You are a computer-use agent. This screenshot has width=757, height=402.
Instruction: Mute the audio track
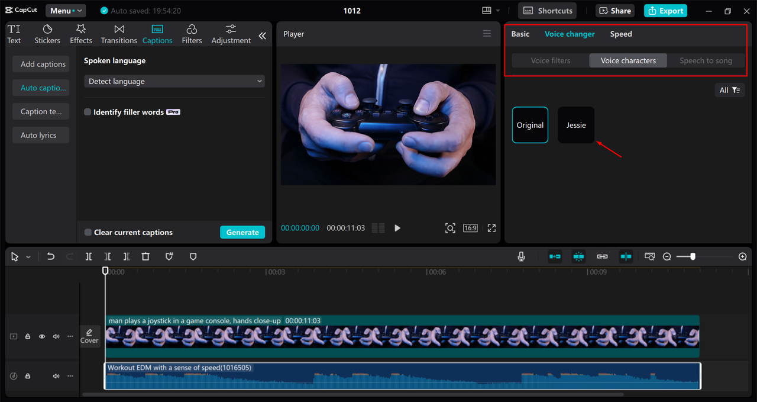(x=56, y=376)
